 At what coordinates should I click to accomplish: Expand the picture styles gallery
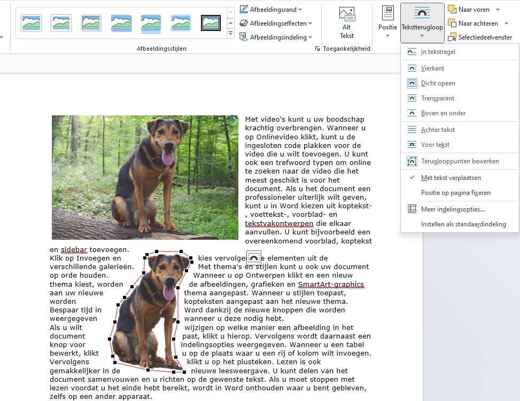pos(230,33)
